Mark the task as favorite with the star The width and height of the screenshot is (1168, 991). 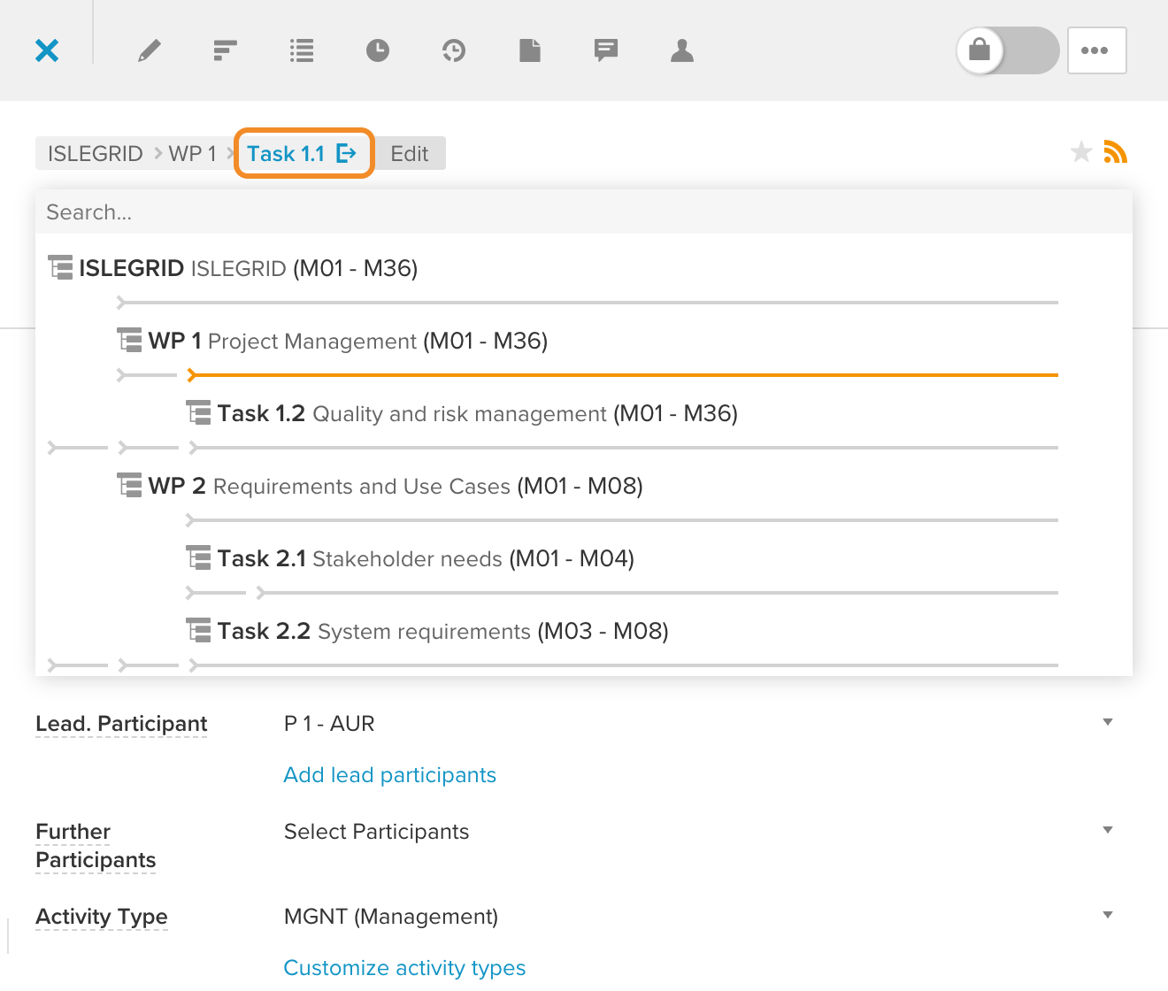point(1081,152)
